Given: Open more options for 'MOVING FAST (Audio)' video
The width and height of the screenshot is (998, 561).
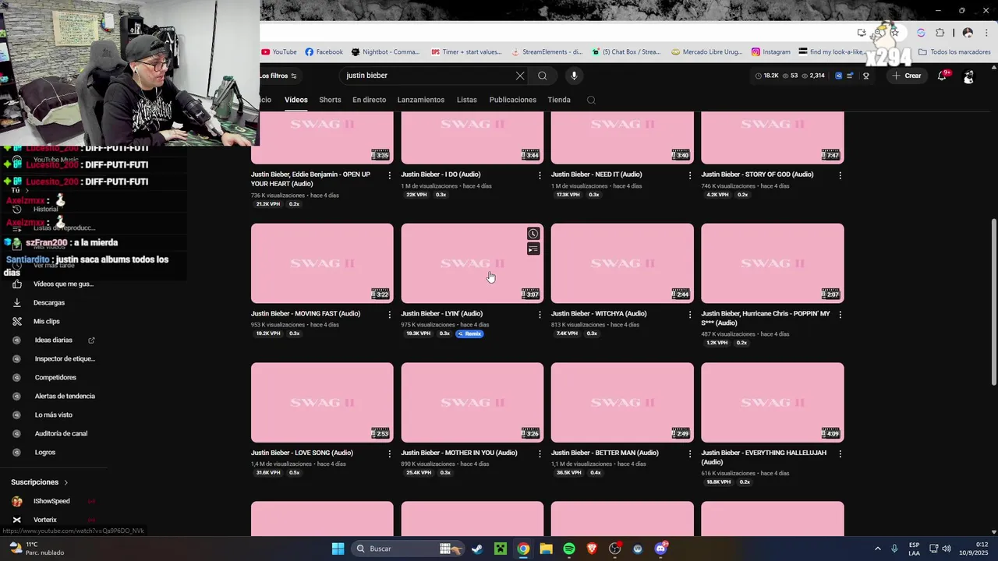Looking at the screenshot, I should pos(390,315).
